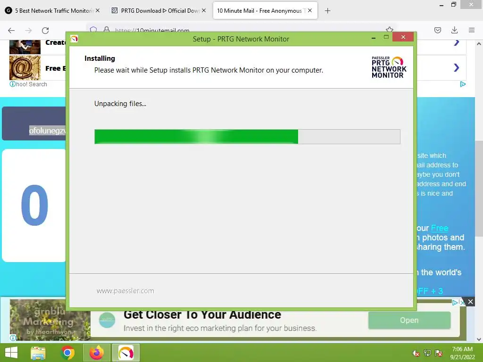The height and width of the screenshot is (362, 483).
Task: Click the scrollbar down arrow
Action: [479, 339]
